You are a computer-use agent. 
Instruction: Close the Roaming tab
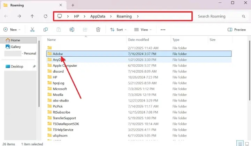click(61, 5)
